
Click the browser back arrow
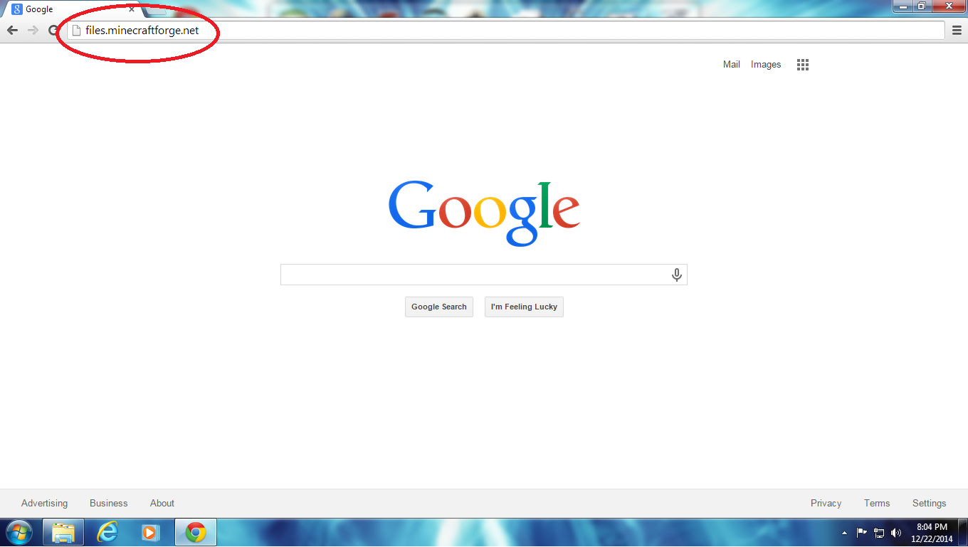[x=12, y=30]
